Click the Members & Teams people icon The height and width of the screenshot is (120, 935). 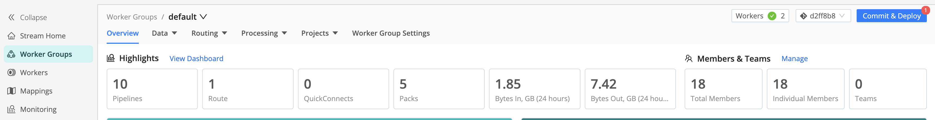pyautogui.click(x=688, y=58)
